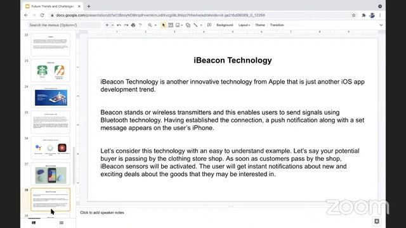Screen dimensions: 406x228
Task: Open the Chrome three-dot menu
Action: (x=380, y=15)
